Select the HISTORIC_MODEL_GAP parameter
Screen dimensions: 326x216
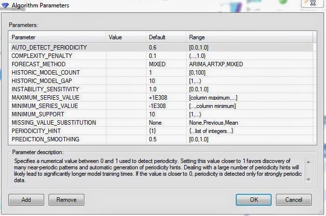(42, 81)
